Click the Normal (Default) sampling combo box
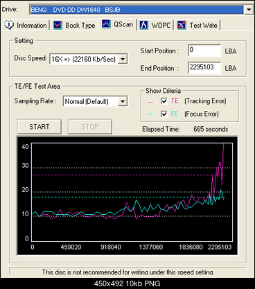 click(x=95, y=101)
